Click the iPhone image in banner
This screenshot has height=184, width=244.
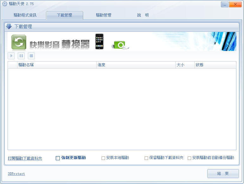[99, 41]
